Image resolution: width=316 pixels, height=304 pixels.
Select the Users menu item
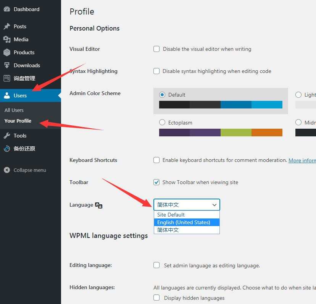[x=31, y=95]
